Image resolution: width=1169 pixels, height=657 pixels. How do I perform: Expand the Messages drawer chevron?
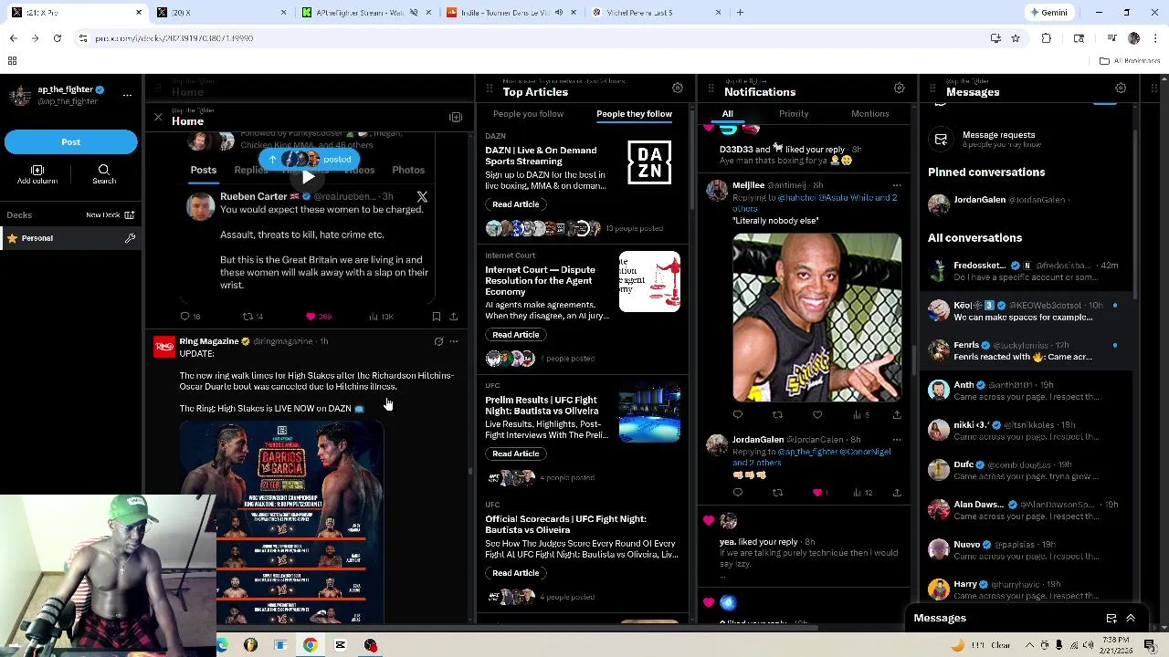click(x=1131, y=619)
